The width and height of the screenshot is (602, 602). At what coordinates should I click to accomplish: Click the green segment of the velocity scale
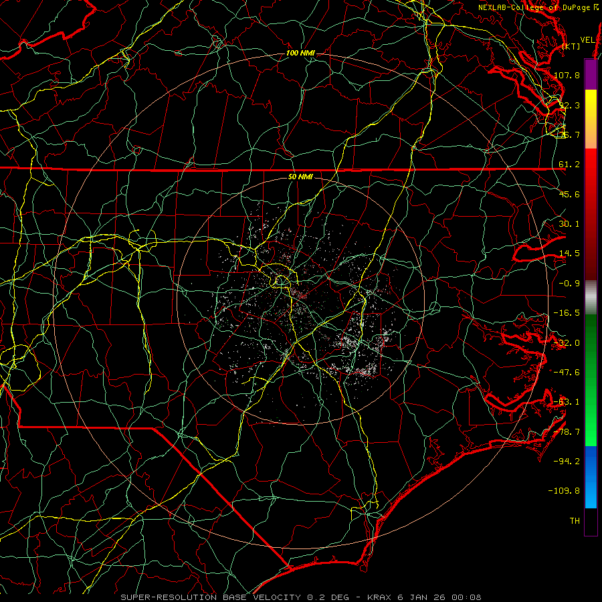(591, 380)
